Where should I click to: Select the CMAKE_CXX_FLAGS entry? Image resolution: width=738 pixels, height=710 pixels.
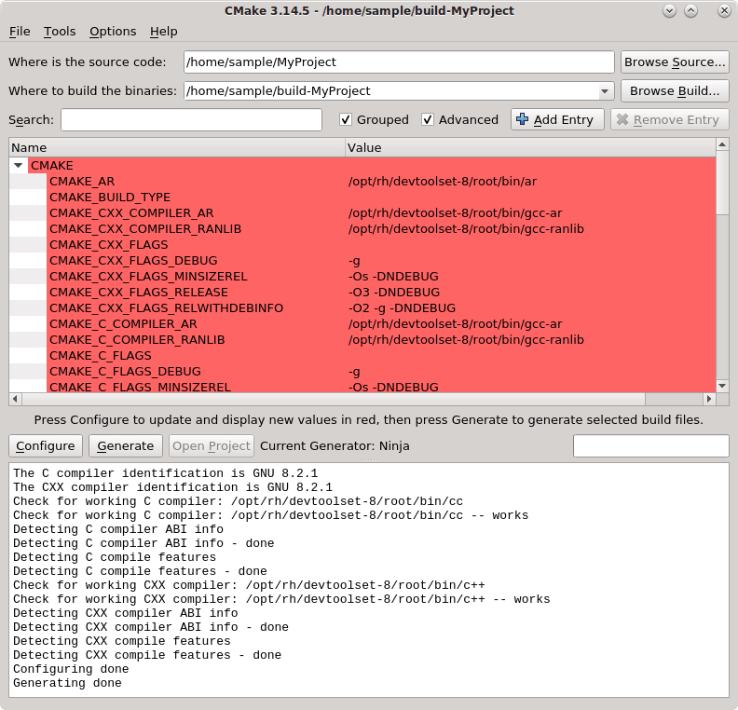pos(108,245)
